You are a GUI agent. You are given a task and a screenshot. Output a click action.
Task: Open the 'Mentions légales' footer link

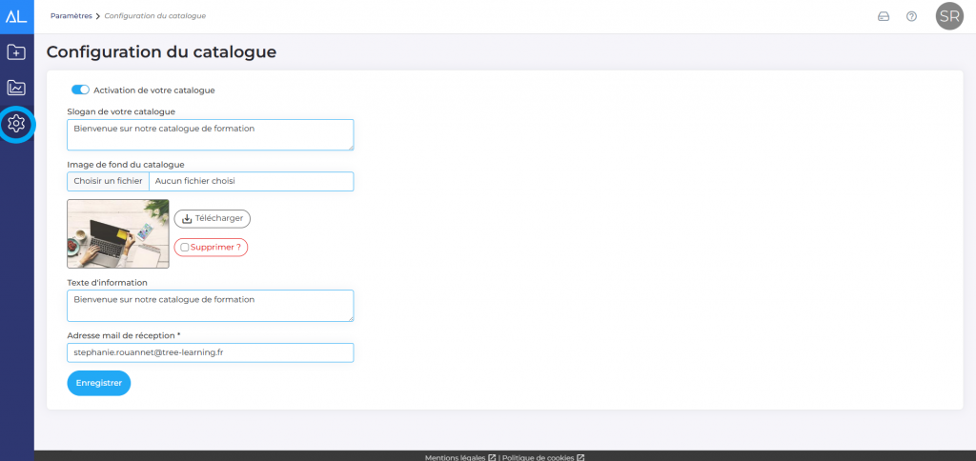coord(456,457)
